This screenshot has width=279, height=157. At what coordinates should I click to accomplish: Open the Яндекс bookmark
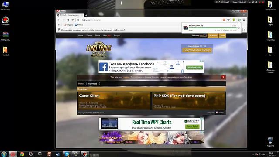coord(68,25)
